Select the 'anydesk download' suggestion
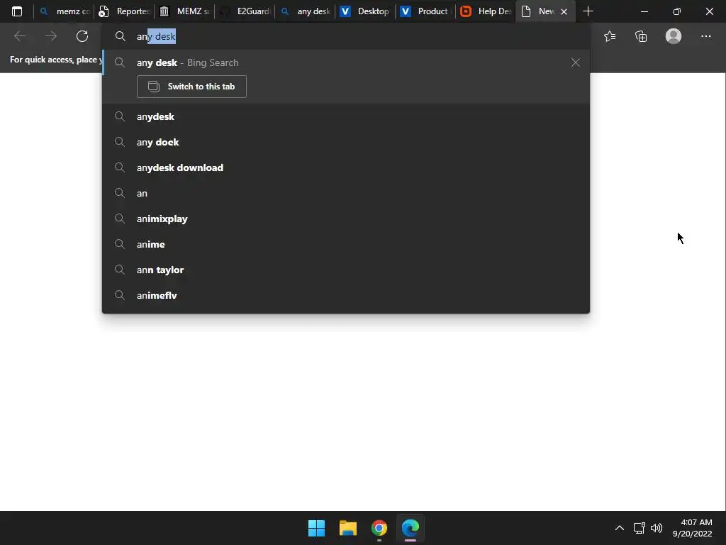This screenshot has height=545, width=726. pos(346,167)
